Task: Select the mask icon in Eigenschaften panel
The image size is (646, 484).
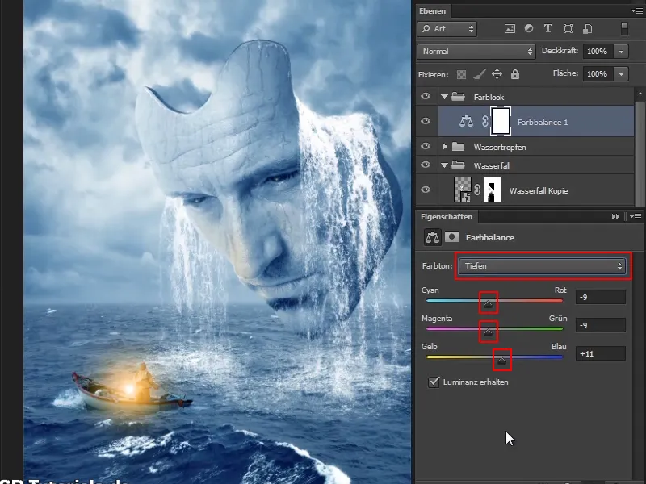Action: [452, 237]
